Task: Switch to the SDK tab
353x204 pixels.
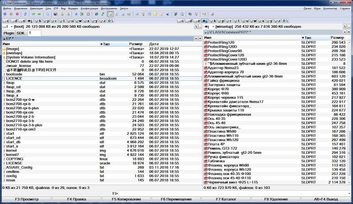Action: point(20,33)
